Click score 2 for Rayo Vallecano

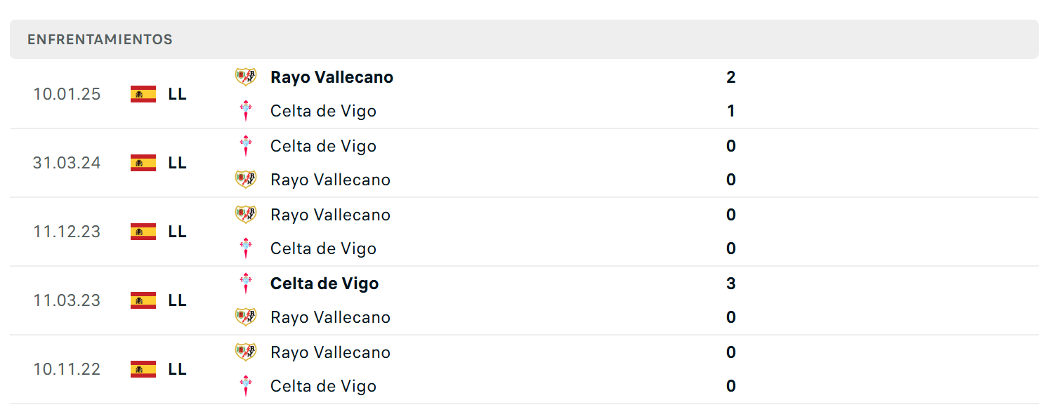coord(731,77)
